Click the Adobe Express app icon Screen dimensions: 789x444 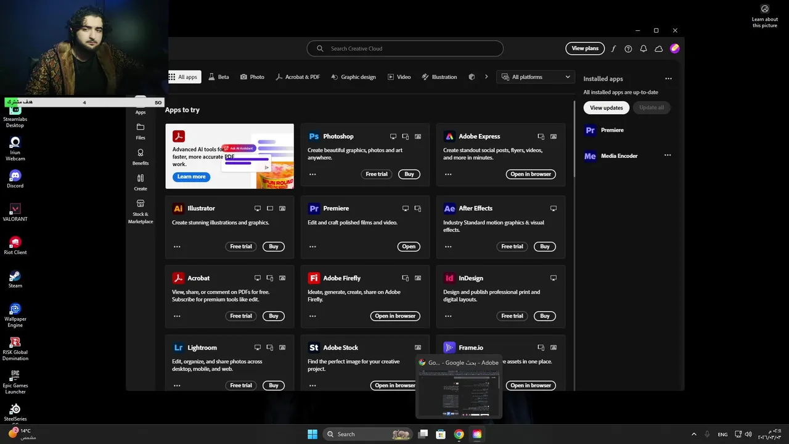[449, 136]
